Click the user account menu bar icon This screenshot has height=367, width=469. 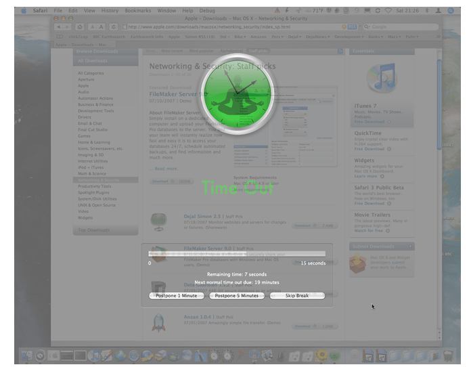point(438,11)
